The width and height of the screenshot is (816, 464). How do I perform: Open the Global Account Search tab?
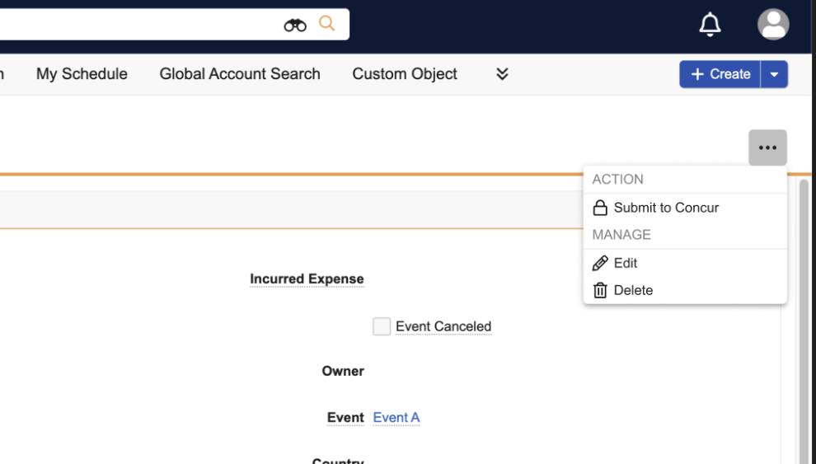[240, 74]
